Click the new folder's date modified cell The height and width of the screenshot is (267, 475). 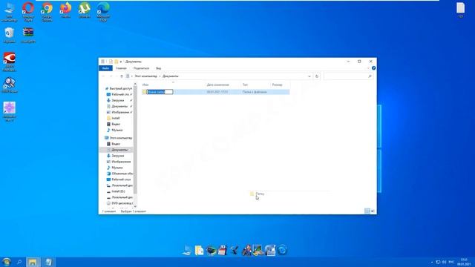point(217,92)
